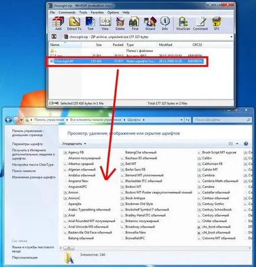This screenshot has width=256, height=267.
Task: Click the Comment icon in WinRAR toolbar
Action: [201, 23]
